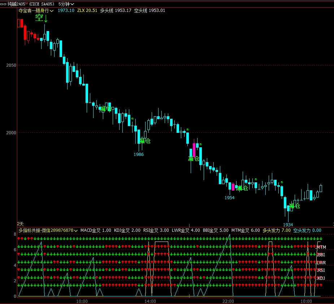Click the 减仓 marker near 1954 low
The image size is (334, 304).
coord(242,188)
